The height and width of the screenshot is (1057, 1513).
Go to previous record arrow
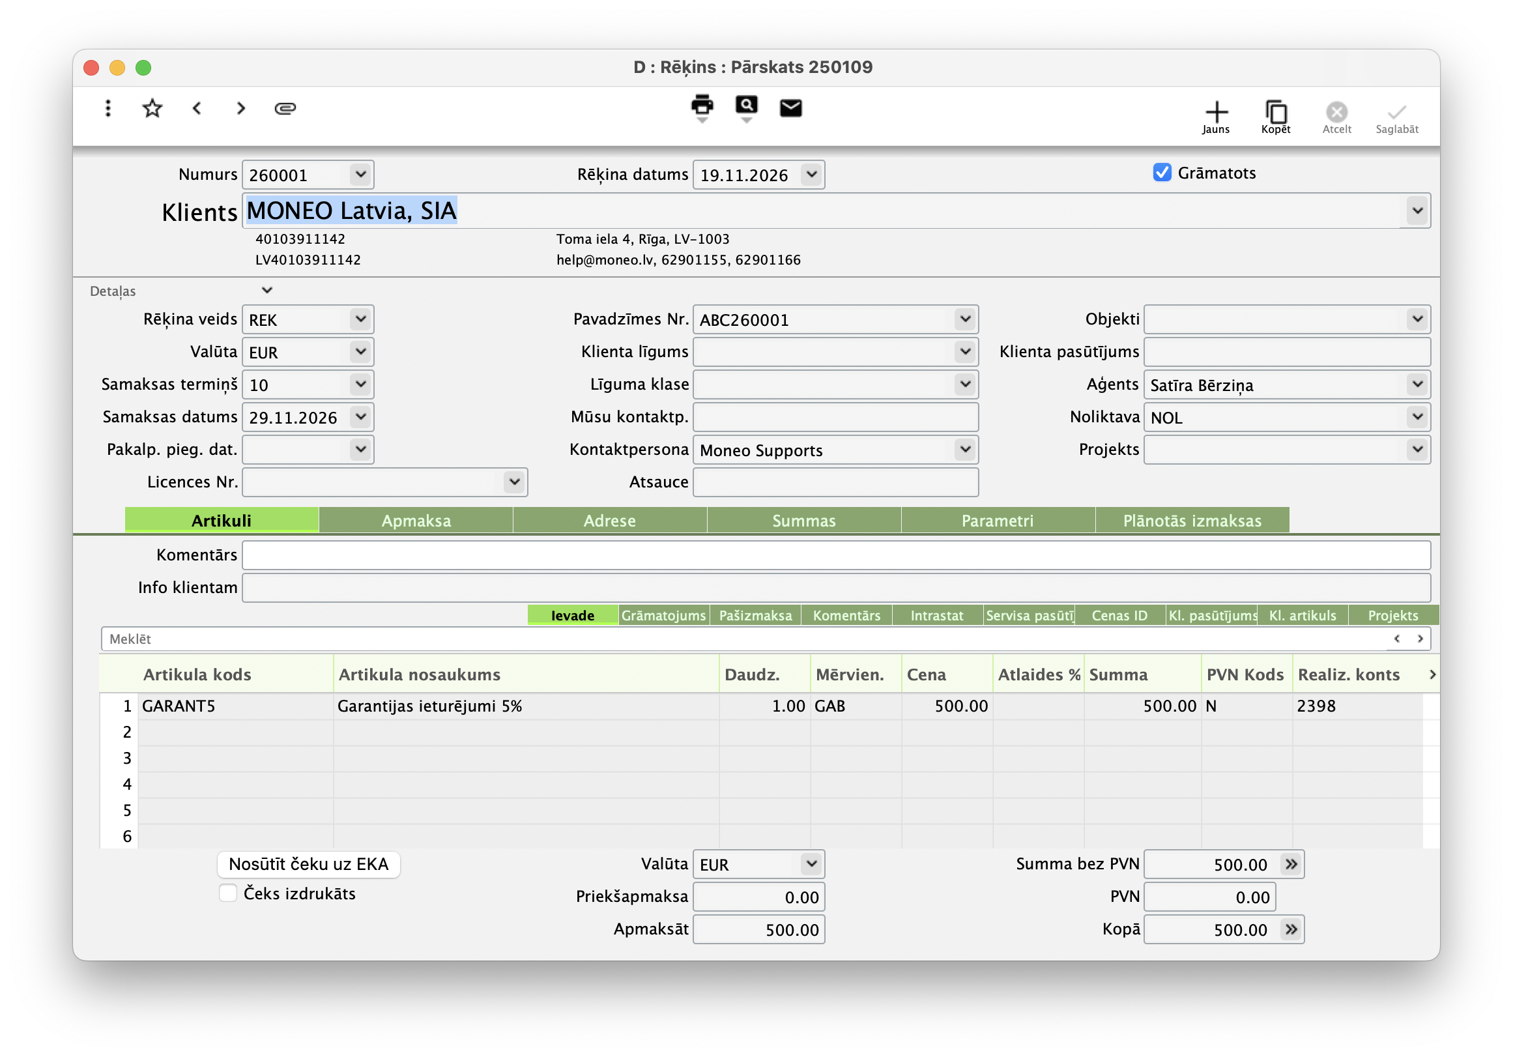coord(196,108)
